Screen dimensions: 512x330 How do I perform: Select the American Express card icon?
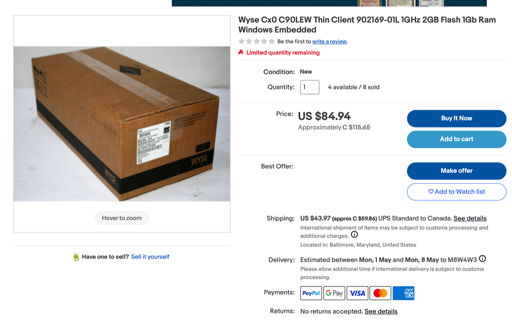click(x=403, y=293)
